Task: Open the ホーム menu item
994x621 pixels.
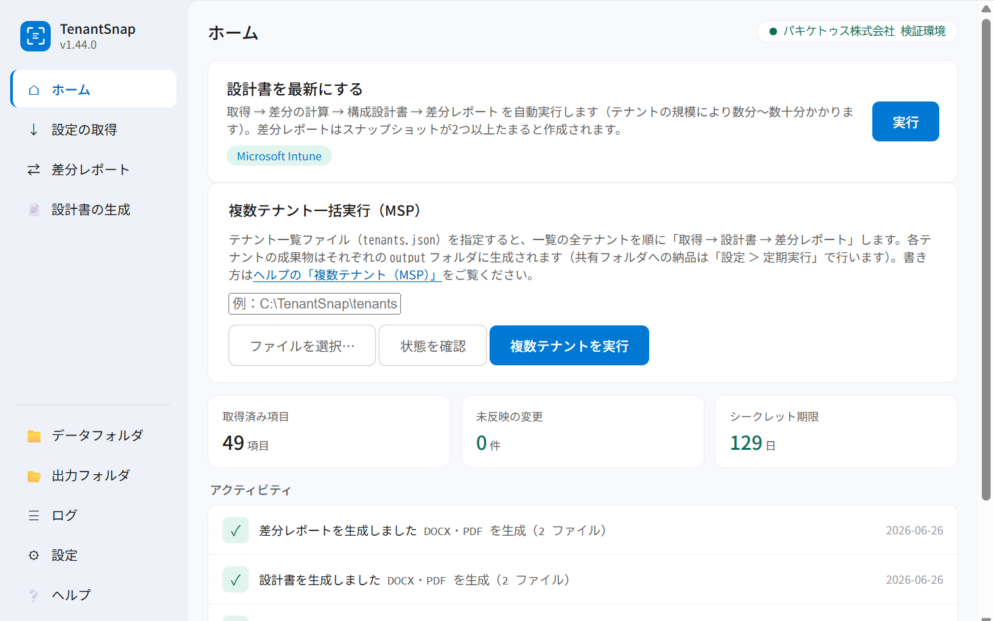Action: (x=93, y=89)
